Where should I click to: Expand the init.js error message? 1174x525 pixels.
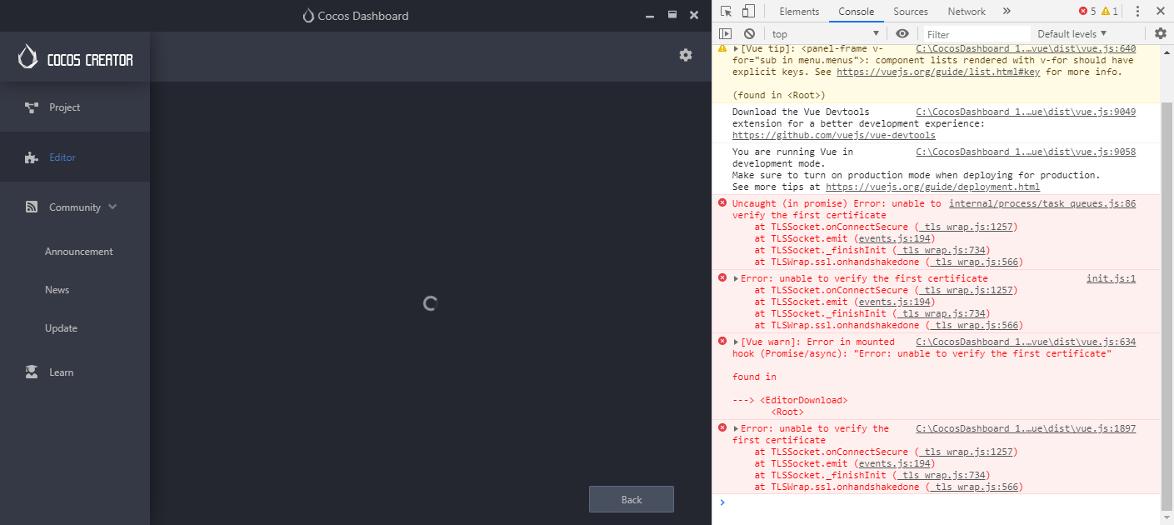736,278
